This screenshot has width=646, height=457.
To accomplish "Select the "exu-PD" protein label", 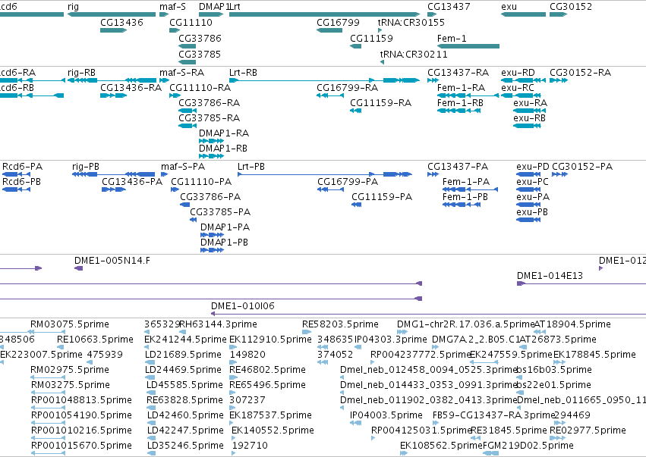I will click(533, 167).
